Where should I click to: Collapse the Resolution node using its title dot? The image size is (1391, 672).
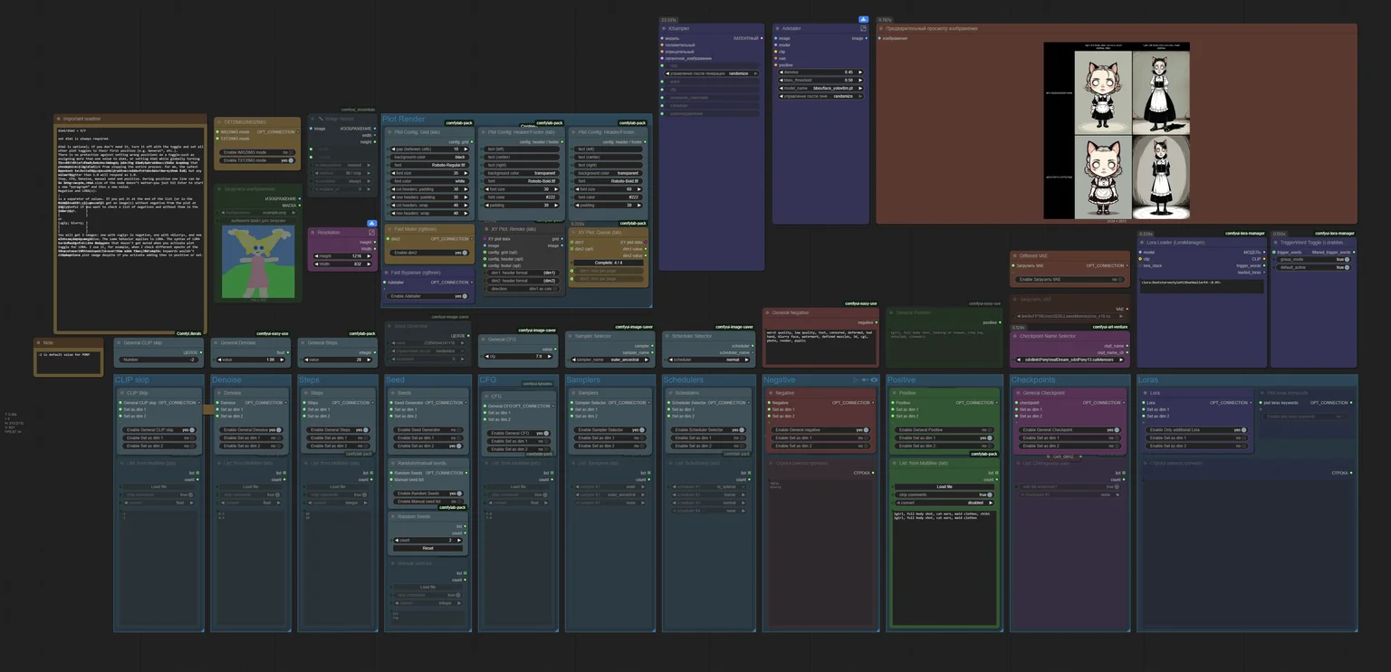click(x=313, y=233)
